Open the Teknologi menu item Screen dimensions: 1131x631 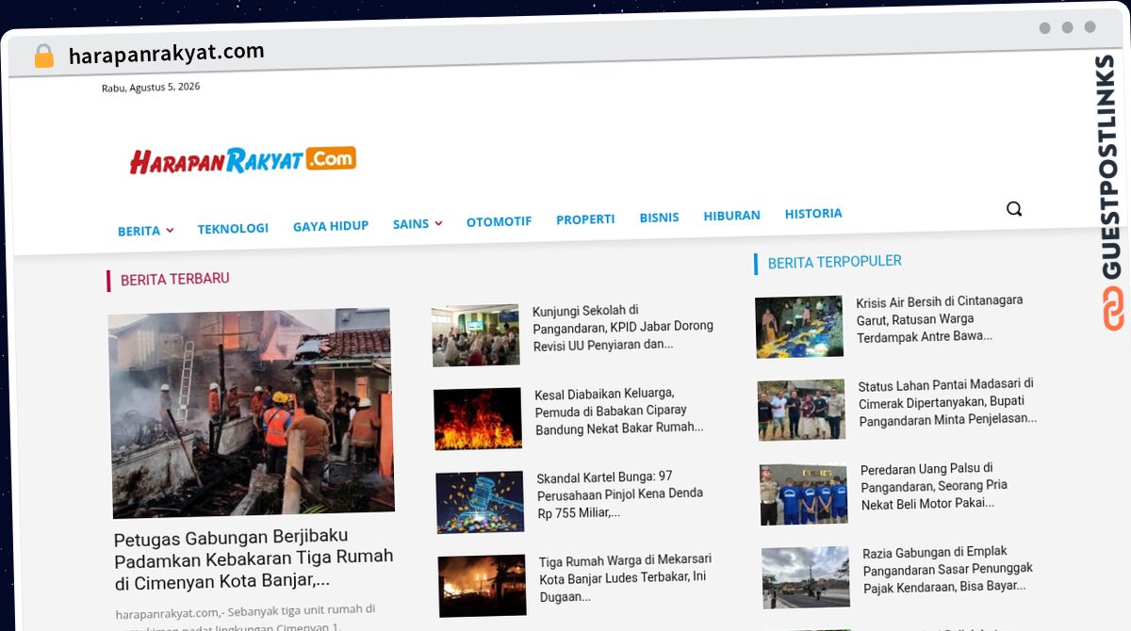(x=233, y=228)
